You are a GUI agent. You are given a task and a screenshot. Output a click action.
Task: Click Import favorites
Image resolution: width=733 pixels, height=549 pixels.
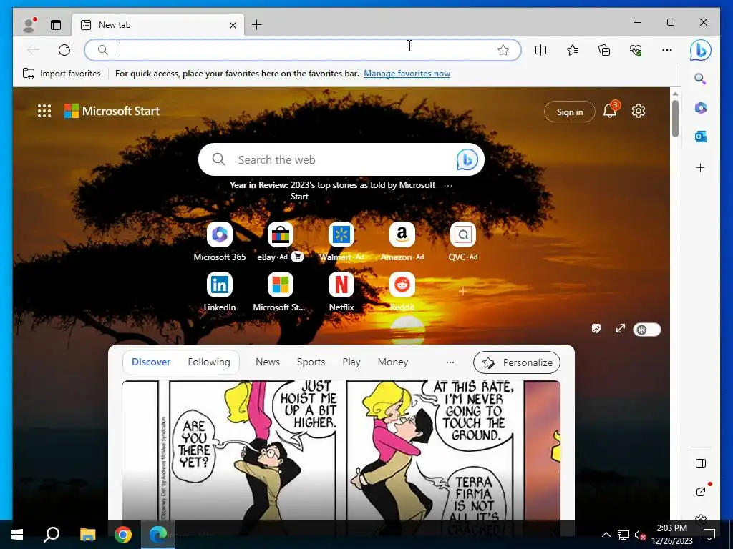point(62,74)
